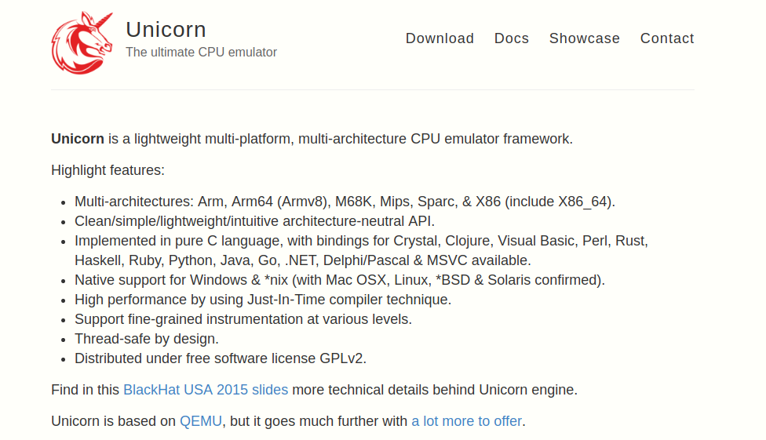This screenshot has width=766, height=440.
Task: Select the Just-In-Time compiler bullet
Action: 262,300
